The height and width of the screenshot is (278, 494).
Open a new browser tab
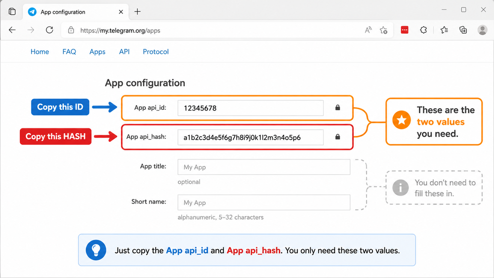137,12
